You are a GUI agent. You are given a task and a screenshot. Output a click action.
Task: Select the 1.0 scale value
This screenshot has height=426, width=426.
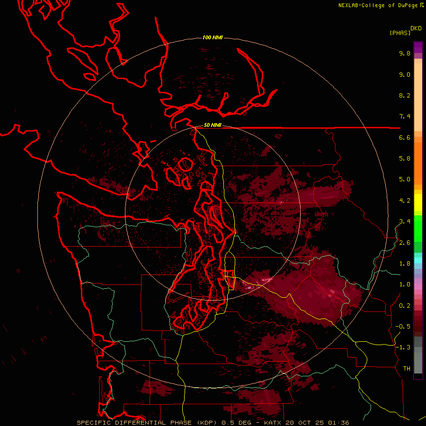pos(405,284)
